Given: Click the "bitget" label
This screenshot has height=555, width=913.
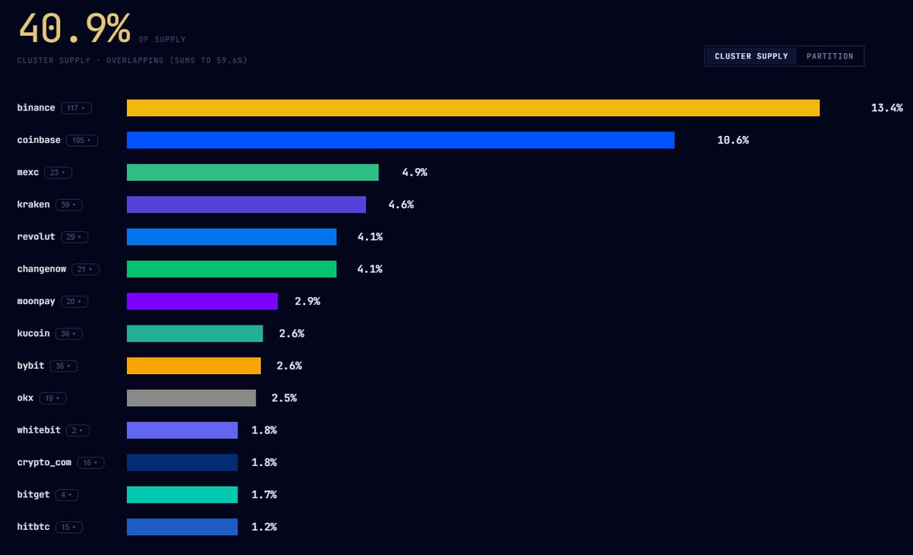Looking at the screenshot, I should tap(33, 494).
